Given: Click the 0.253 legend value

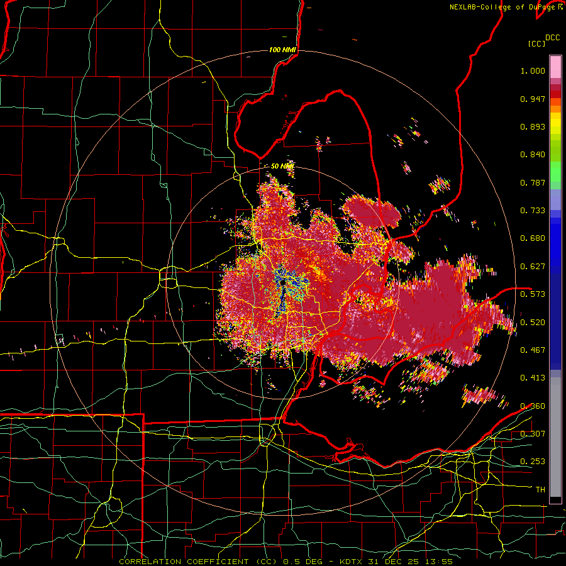Looking at the screenshot, I should 533,462.
